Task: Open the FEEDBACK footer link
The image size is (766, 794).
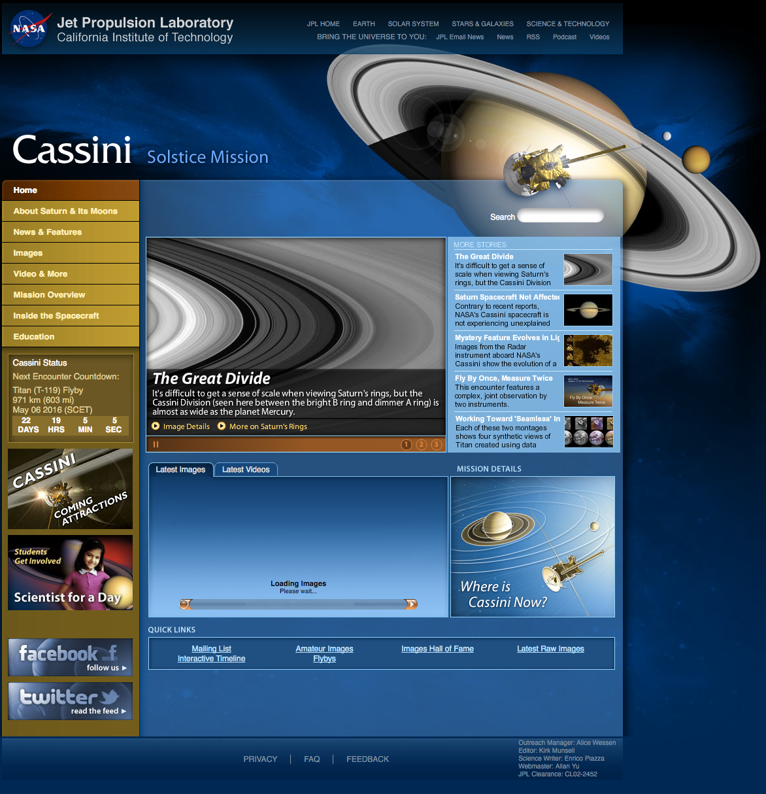Action: pyautogui.click(x=367, y=759)
